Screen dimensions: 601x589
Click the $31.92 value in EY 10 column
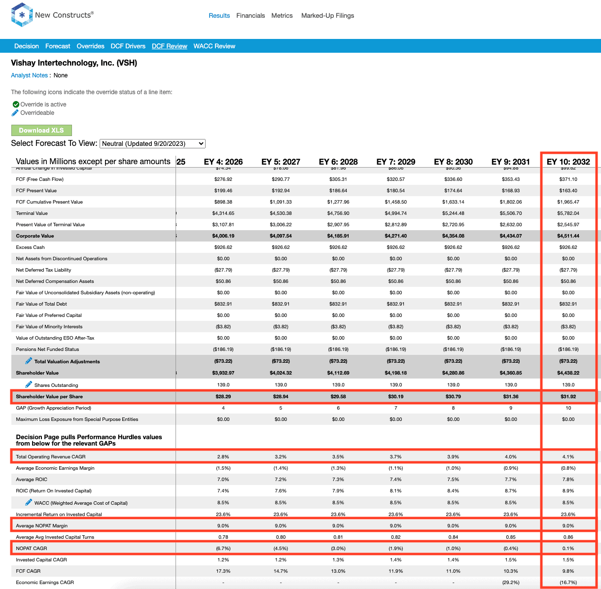point(568,397)
